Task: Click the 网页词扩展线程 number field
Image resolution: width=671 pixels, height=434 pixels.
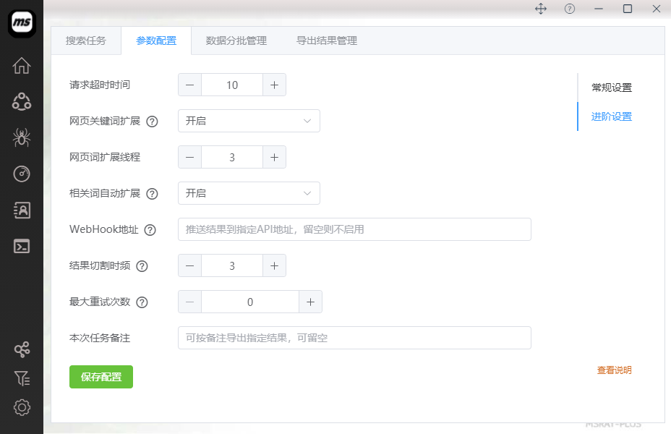Action: [232, 157]
